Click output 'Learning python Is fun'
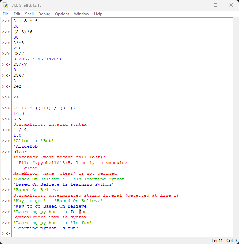This screenshot has height=244, width=239. pos(46,228)
